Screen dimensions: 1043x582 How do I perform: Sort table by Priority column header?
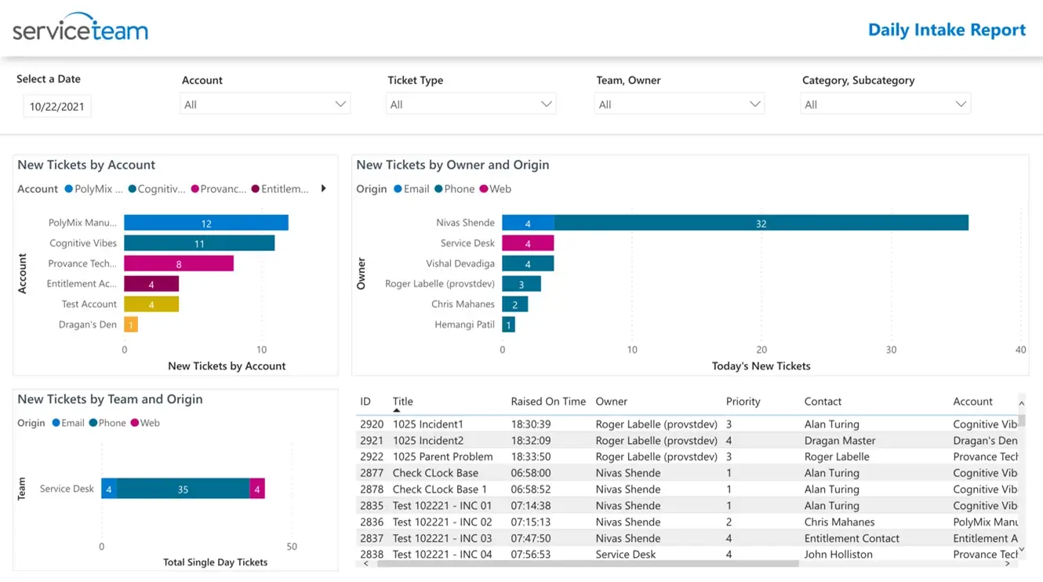tap(743, 402)
